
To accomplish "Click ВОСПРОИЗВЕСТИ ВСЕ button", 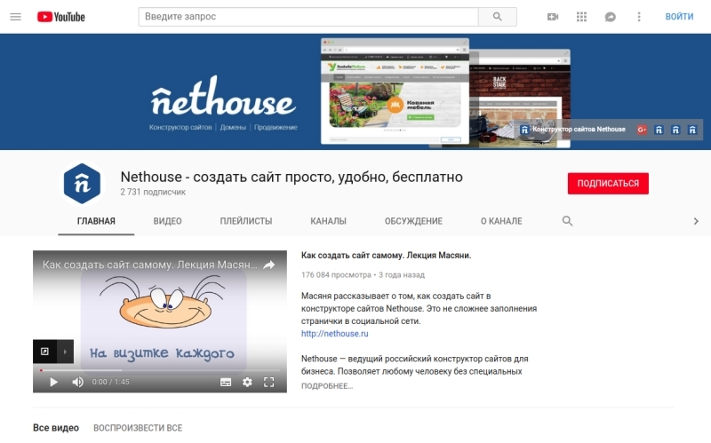I will pyautogui.click(x=138, y=428).
